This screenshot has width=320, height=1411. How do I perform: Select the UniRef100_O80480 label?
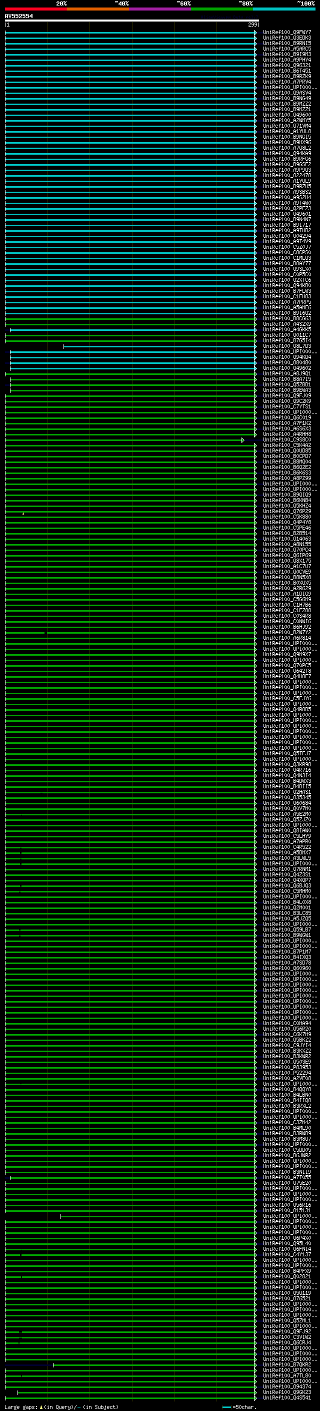[x=287, y=362]
